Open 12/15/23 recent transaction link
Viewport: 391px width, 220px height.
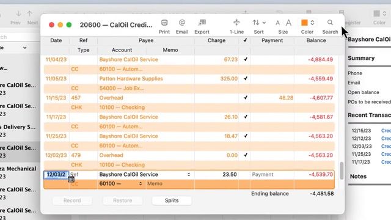(x=386, y=130)
